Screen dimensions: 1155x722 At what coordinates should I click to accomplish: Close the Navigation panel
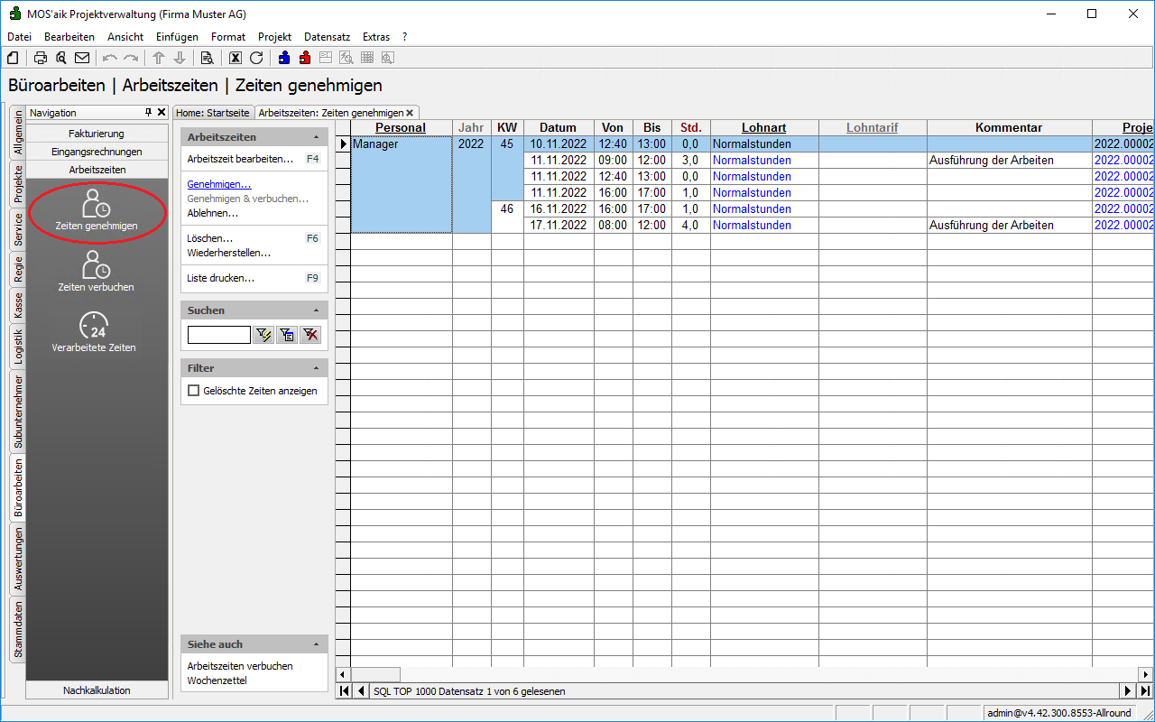(x=162, y=112)
